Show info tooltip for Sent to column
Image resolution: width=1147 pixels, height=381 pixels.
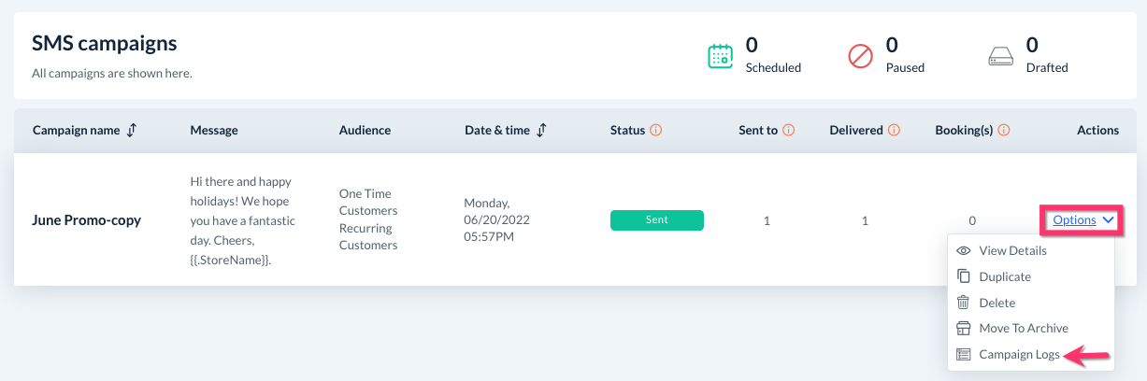coord(789,131)
